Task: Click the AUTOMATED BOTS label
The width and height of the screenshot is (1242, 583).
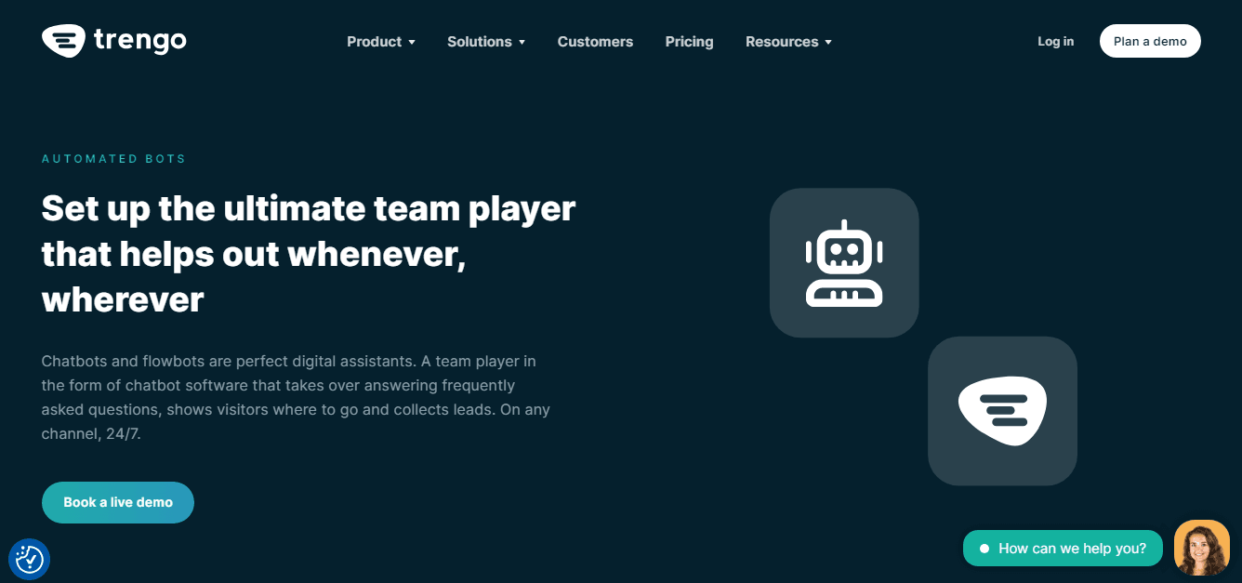Action: [113, 159]
